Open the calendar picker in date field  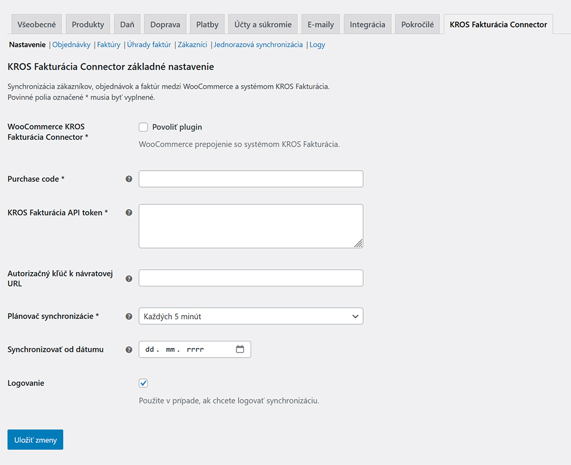pos(240,349)
